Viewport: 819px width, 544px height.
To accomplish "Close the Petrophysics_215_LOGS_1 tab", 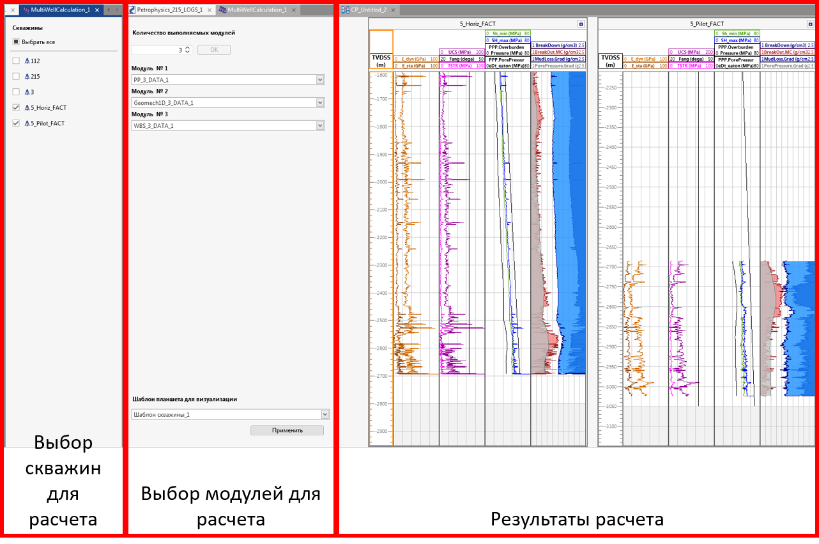I will click(210, 10).
